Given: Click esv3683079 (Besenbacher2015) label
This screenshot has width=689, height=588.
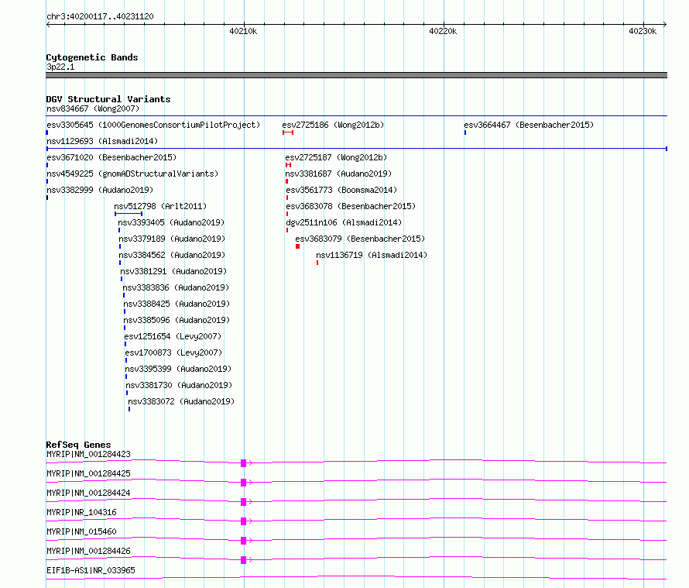Looking at the screenshot, I should coord(360,239).
